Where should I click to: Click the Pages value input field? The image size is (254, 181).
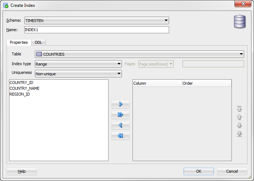(213, 64)
